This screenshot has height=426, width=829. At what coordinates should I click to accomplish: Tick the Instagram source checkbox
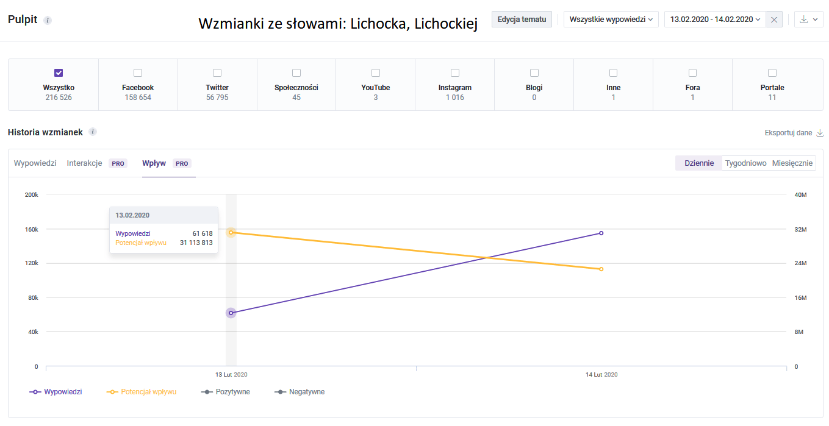tap(455, 73)
